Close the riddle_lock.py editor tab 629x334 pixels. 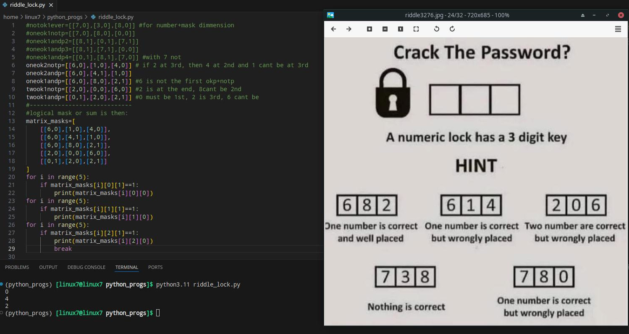52,6
